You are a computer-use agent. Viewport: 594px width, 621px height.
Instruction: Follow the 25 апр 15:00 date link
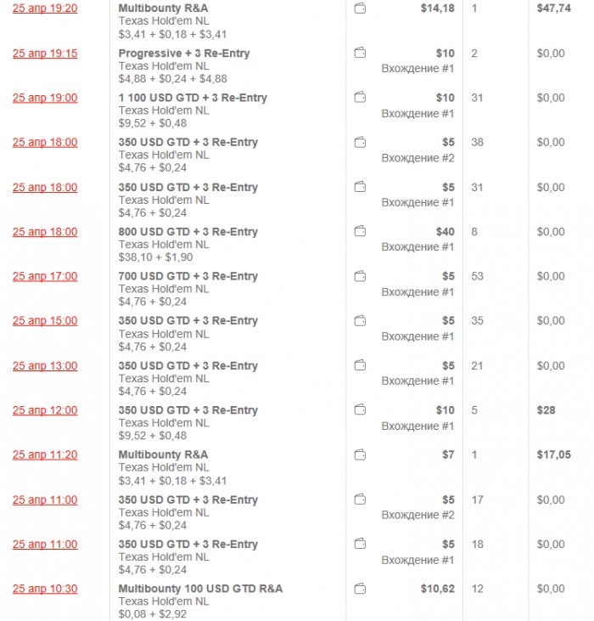tap(45, 321)
